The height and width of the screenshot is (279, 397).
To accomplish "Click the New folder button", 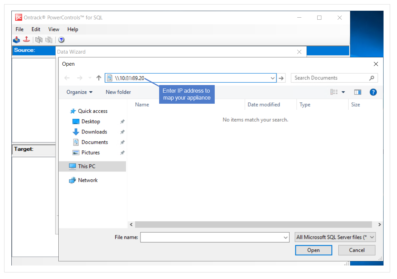I will (118, 92).
